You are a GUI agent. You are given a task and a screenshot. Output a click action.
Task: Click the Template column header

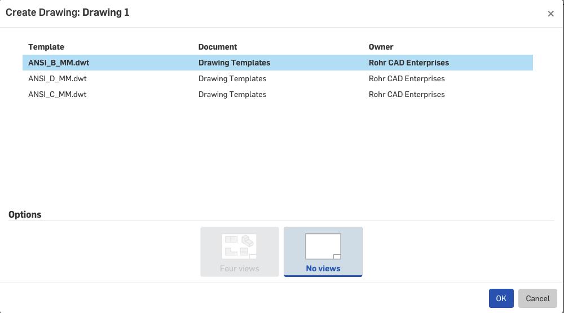(46, 47)
